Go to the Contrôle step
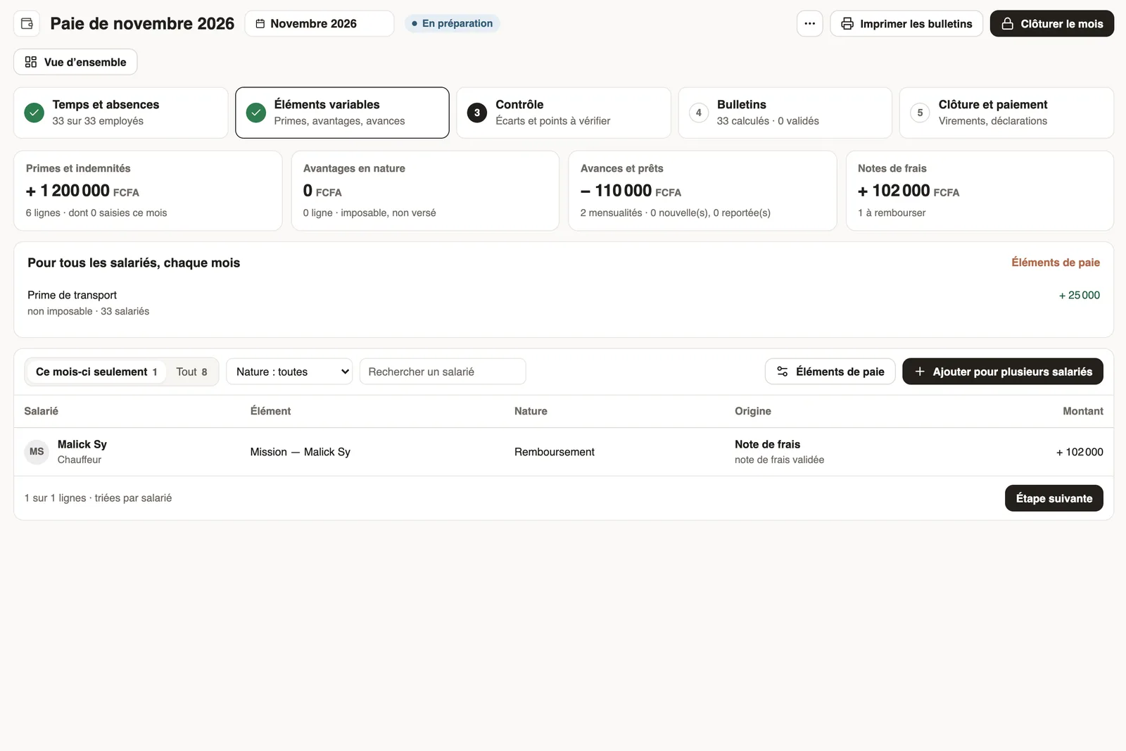Image resolution: width=1126 pixels, height=751 pixels. (x=563, y=113)
